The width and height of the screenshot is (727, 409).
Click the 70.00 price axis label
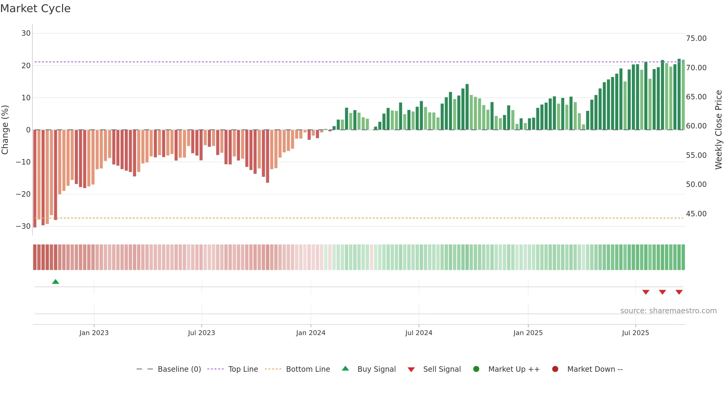click(x=696, y=68)
